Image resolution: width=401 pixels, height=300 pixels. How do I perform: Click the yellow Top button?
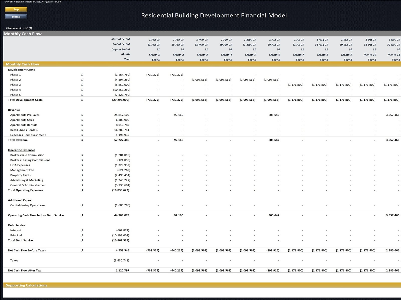[x=16, y=9]
